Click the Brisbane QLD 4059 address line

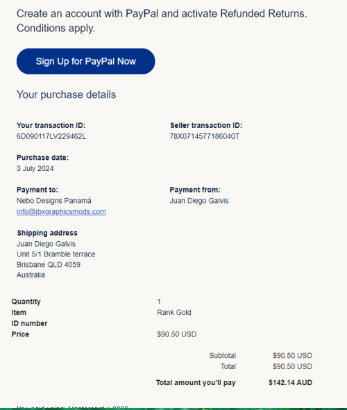click(49, 265)
